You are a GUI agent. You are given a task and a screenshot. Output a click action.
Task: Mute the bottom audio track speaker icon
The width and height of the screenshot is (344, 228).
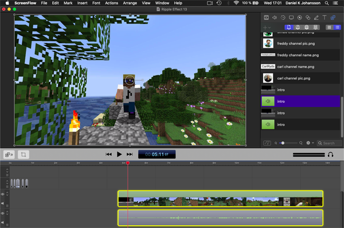(x=3, y=222)
